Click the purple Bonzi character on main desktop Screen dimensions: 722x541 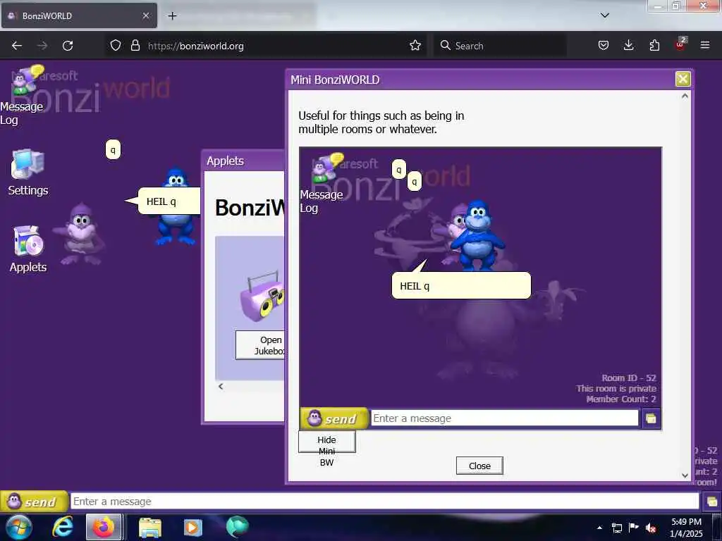coord(80,235)
